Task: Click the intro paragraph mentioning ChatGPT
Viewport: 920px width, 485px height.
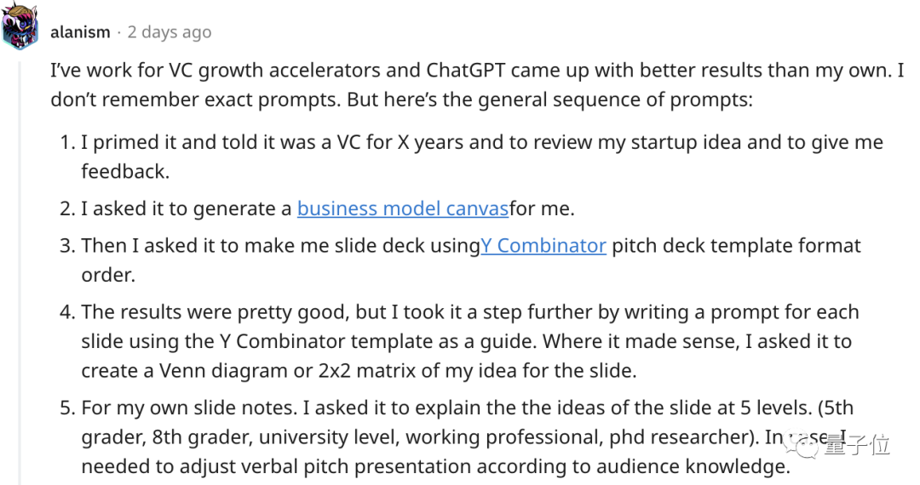Action: 477,85
